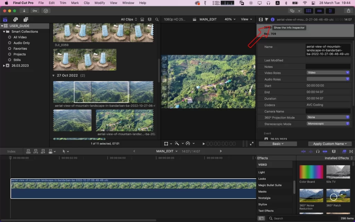
Task: Change timeline clip appearance settings
Action: pyautogui.click(x=334, y=151)
